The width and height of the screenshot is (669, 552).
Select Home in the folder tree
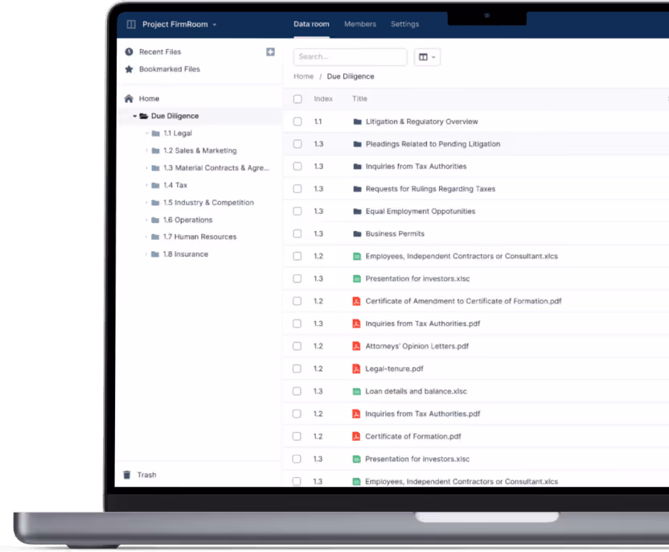(149, 99)
